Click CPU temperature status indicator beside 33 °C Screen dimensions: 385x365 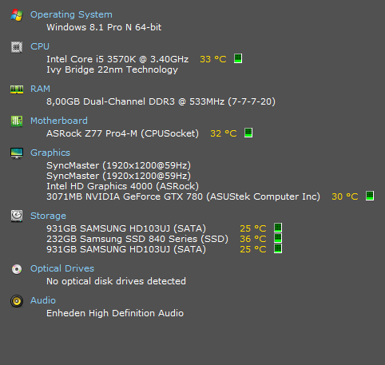(238, 58)
